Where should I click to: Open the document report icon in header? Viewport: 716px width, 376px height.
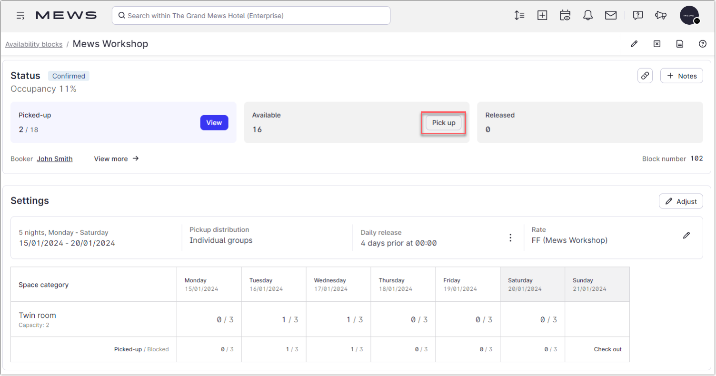680,44
